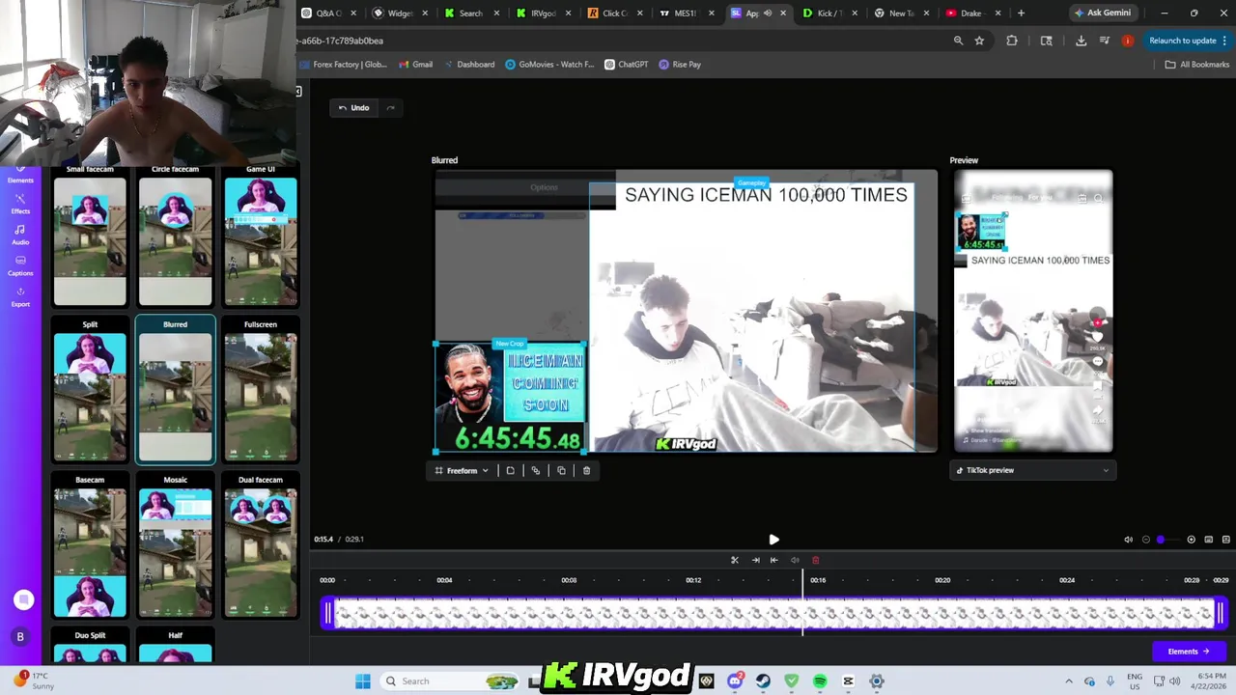Click the timeline clip waveform track

tap(773, 614)
